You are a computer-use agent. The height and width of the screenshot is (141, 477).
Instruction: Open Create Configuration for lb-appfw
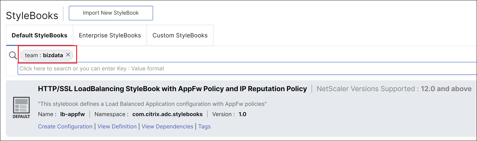[65, 126]
